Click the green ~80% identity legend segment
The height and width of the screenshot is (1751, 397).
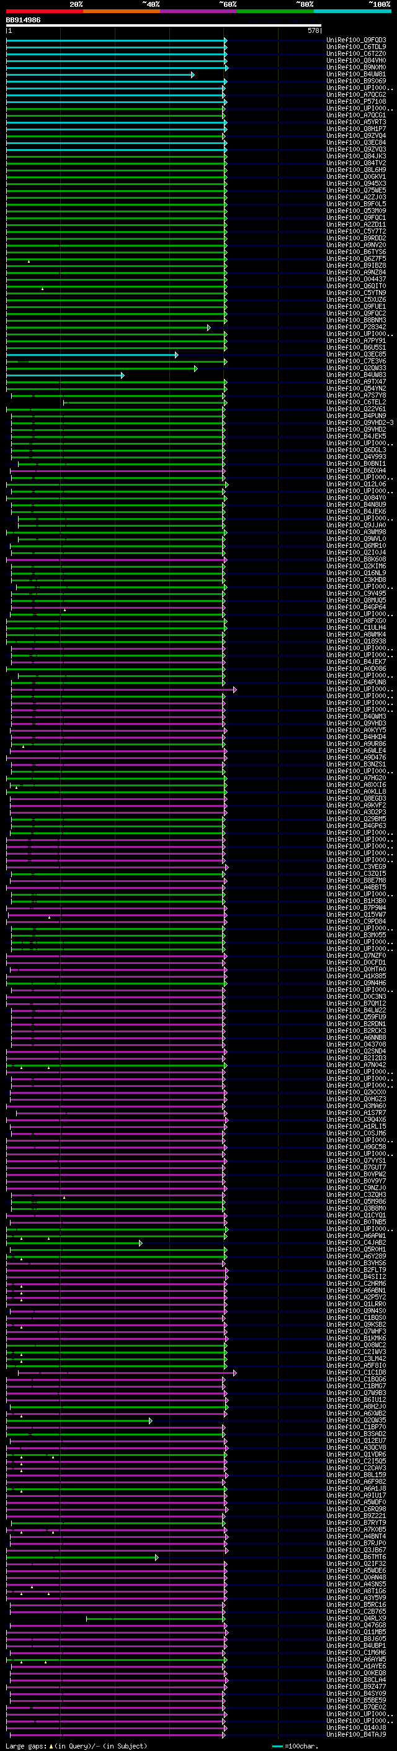coord(275,11)
